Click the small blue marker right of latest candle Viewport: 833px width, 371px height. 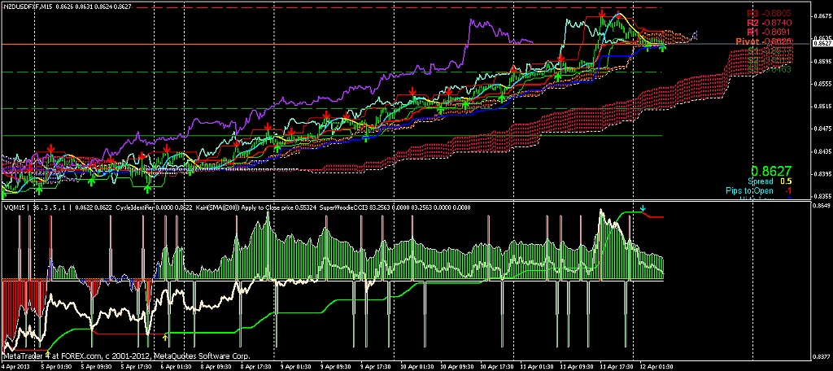click(696, 35)
